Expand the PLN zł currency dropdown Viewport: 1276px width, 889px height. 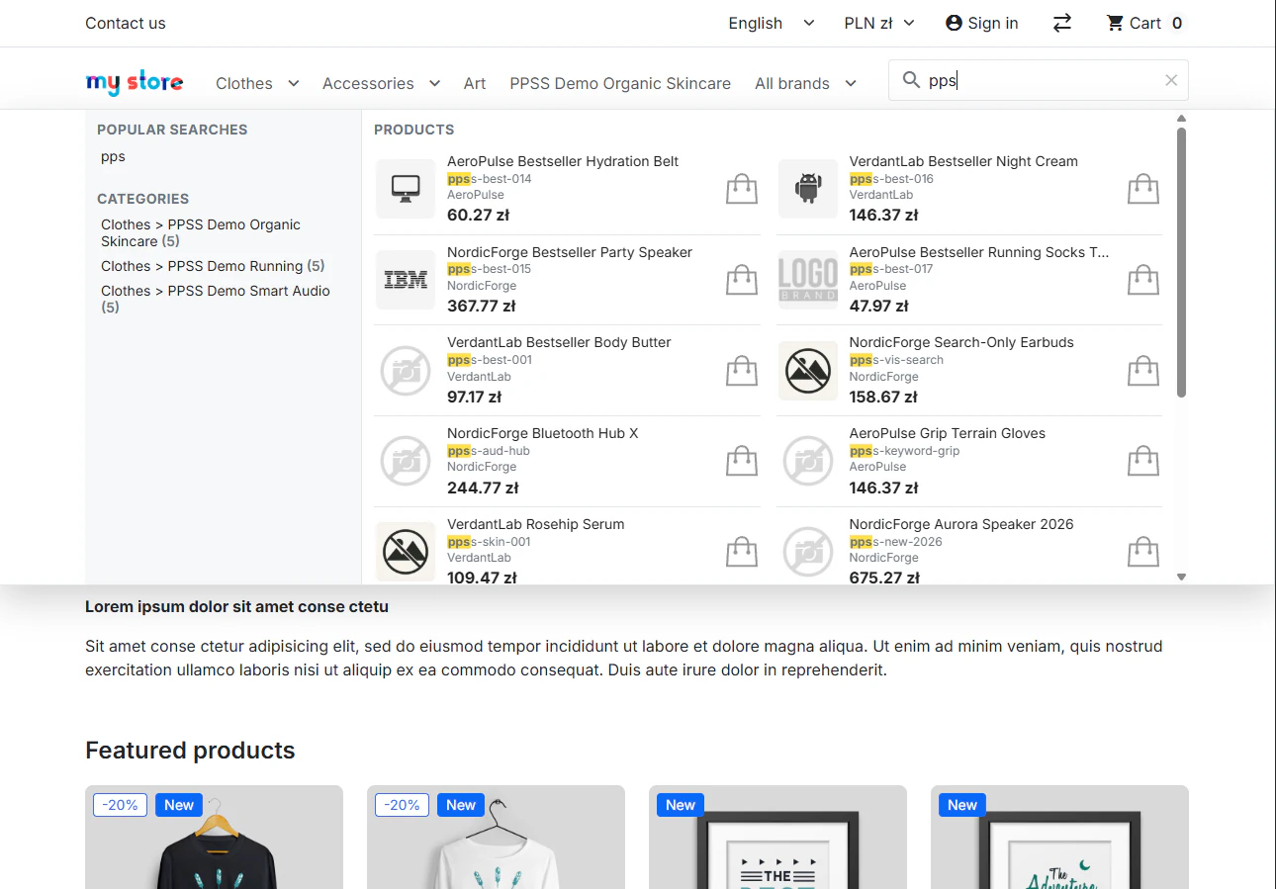879,23
